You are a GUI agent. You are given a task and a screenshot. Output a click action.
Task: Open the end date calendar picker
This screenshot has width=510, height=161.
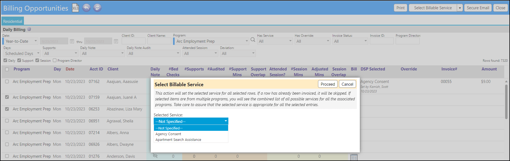point(116,41)
